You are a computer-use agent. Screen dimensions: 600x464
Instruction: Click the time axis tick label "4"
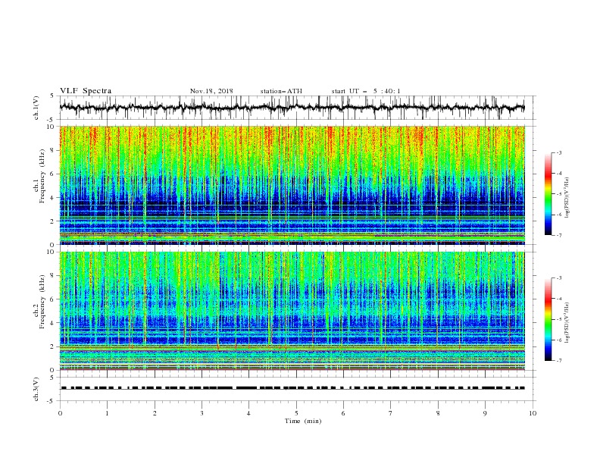click(248, 413)
